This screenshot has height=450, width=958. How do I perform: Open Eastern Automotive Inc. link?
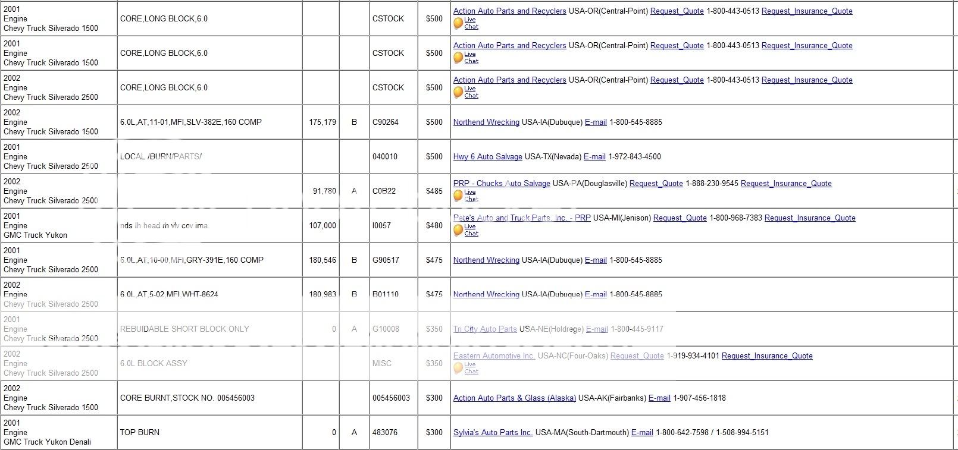(494, 355)
